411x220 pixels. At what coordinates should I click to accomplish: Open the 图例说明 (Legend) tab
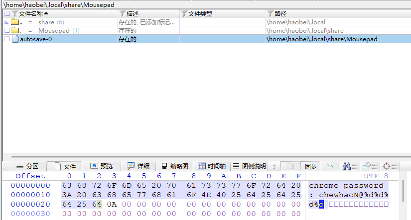pos(249,166)
